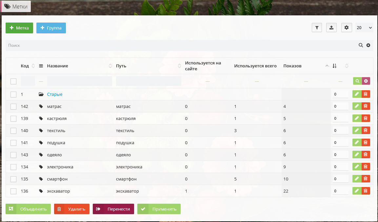This screenshot has height=222, width=378.
Task: Click the export/upload icon button
Action: [x=331, y=28]
